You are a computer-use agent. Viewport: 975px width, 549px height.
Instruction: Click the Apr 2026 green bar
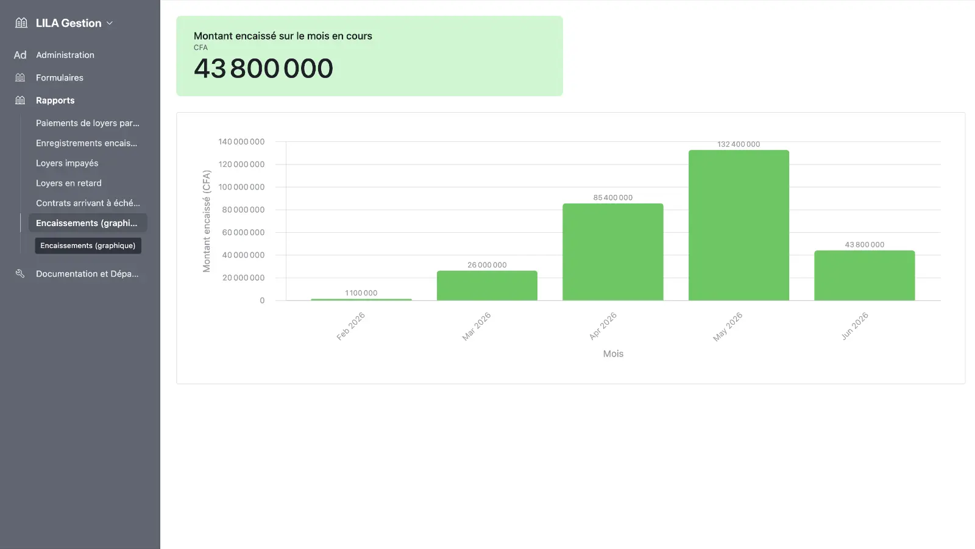coord(613,252)
